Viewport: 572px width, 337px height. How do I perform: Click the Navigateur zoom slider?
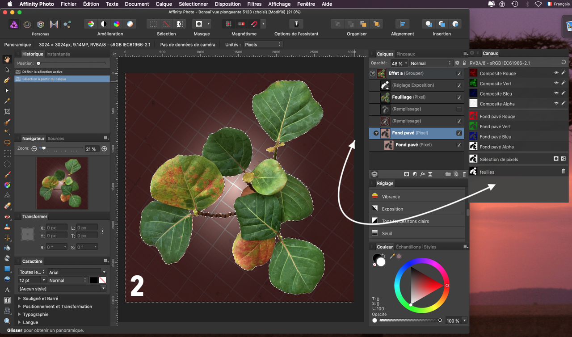(x=43, y=148)
